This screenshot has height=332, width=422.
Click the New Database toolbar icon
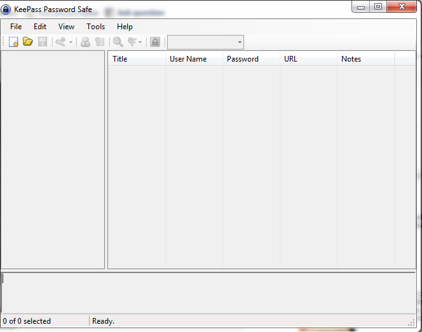click(13, 42)
